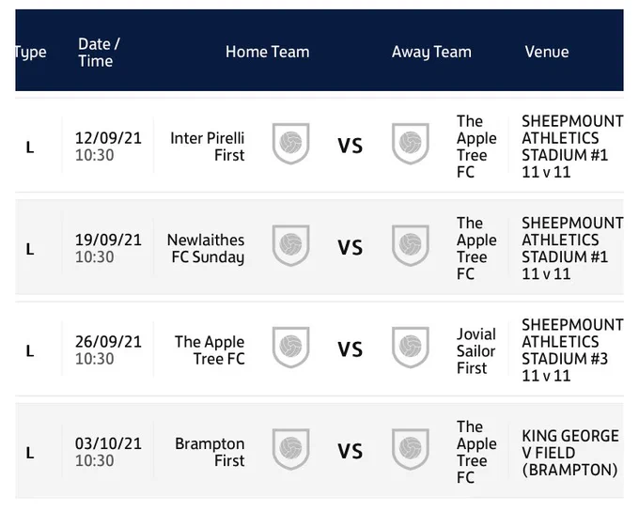Open Brampton First crest icon
Image resolution: width=639 pixels, height=527 pixels.
pos(290,449)
